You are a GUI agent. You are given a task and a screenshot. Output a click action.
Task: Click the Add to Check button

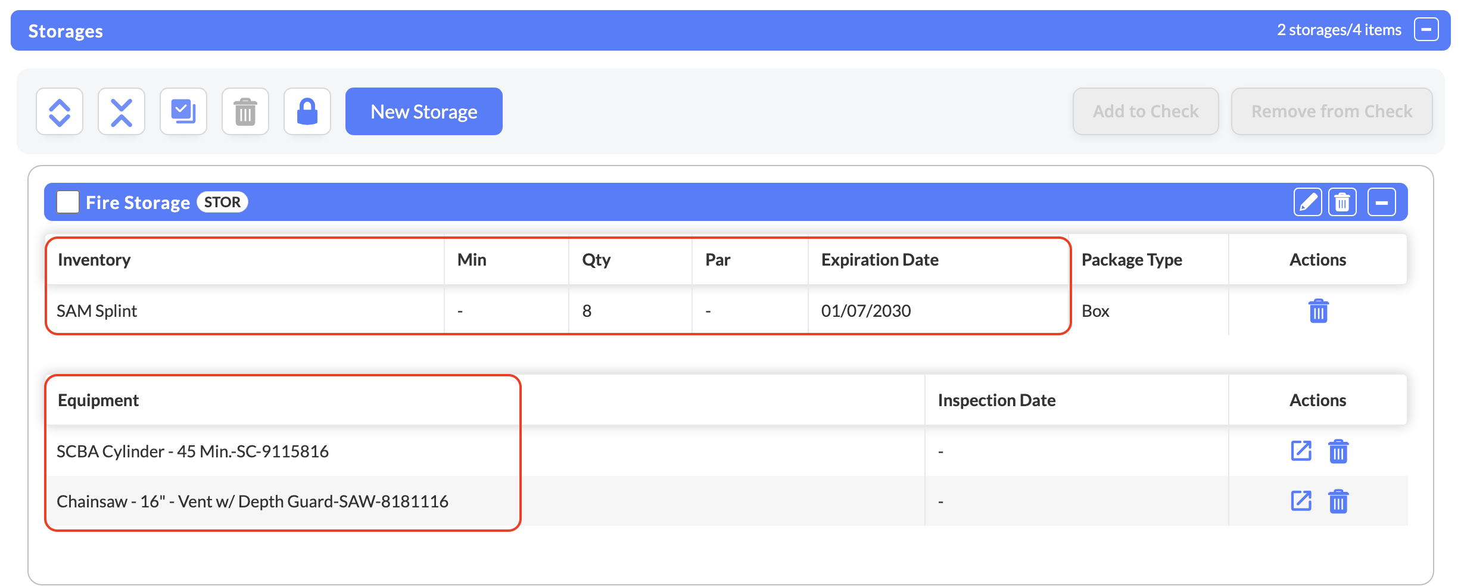pyautogui.click(x=1146, y=112)
